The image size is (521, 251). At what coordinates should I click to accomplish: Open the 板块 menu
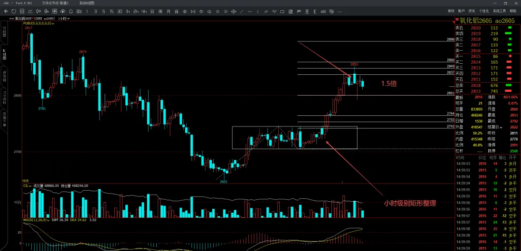click(x=451, y=11)
